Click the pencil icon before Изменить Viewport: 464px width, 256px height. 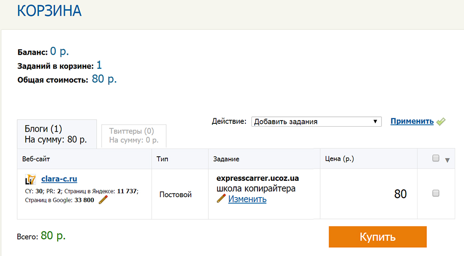tap(221, 199)
